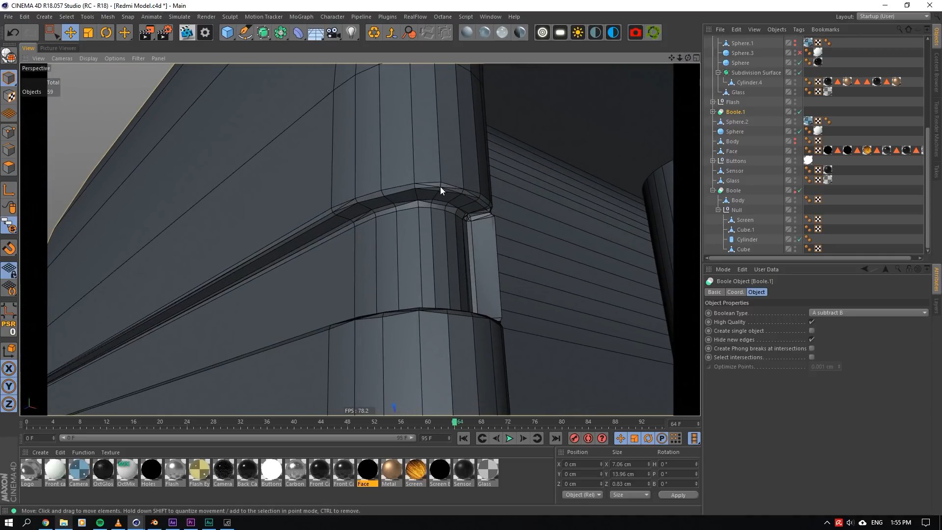
Task: Add a Cube primitive object
Action: (227, 33)
